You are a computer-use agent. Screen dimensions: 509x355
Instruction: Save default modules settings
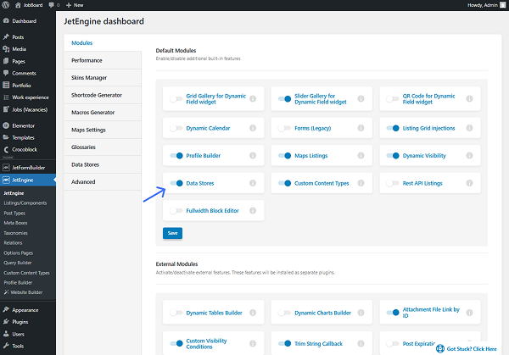(173, 233)
